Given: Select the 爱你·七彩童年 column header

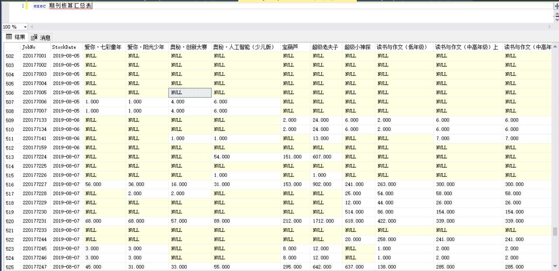Looking at the screenshot, I should [104, 47].
